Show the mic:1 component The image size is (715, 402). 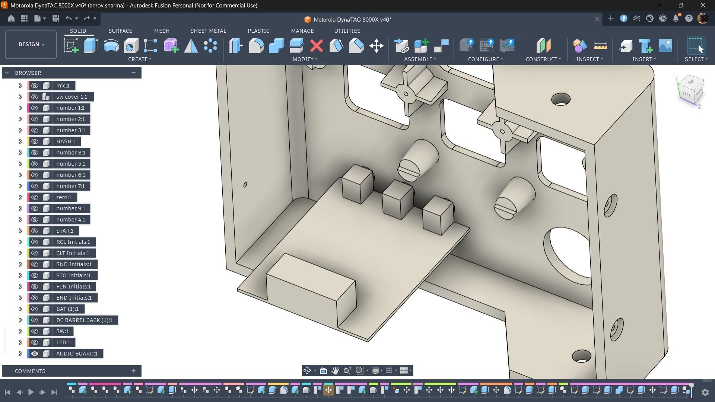pos(35,86)
